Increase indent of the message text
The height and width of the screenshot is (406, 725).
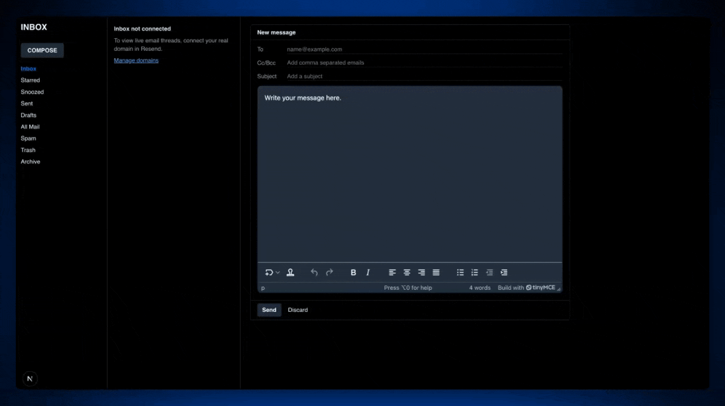coord(504,272)
